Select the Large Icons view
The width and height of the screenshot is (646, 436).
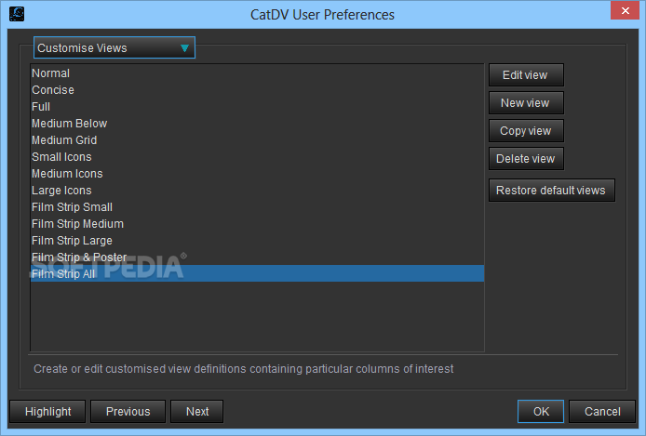pos(257,190)
